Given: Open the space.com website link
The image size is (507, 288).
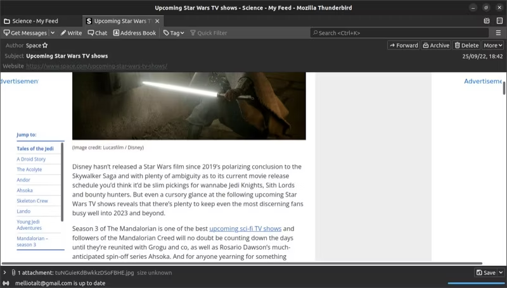Looking at the screenshot, I should pyautogui.click(x=97, y=66).
